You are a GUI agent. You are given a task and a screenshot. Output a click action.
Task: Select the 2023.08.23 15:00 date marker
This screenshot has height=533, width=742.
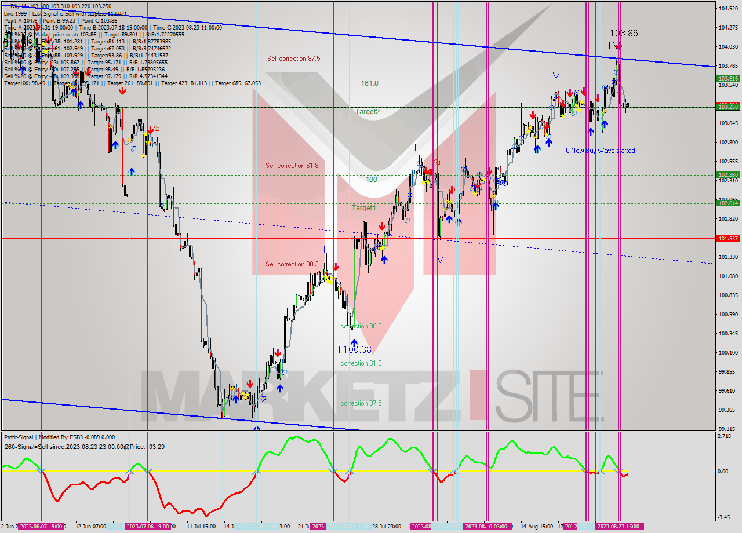pyautogui.click(x=619, y=526)
